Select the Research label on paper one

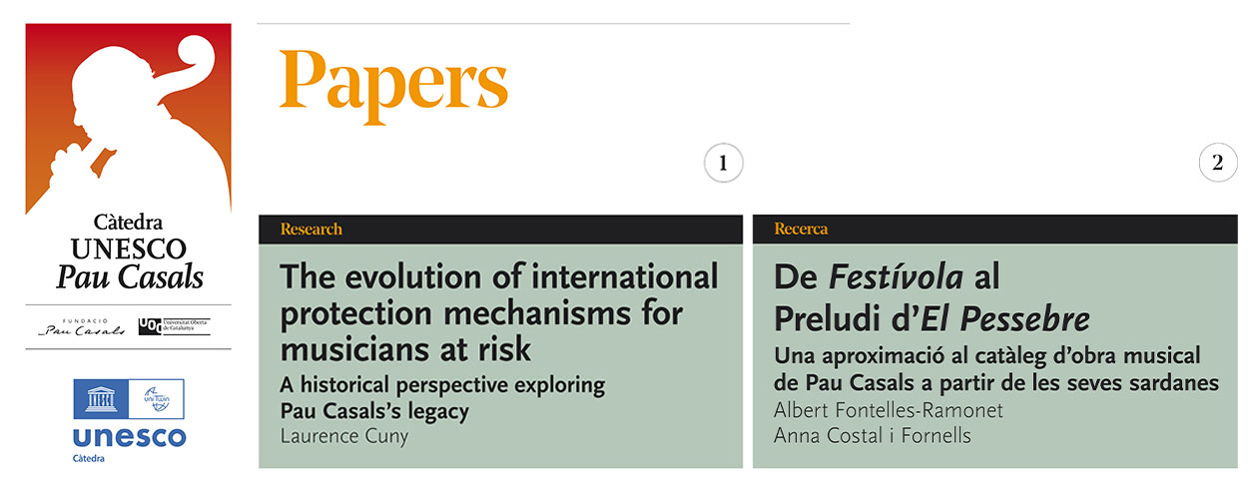pos(312,230)
